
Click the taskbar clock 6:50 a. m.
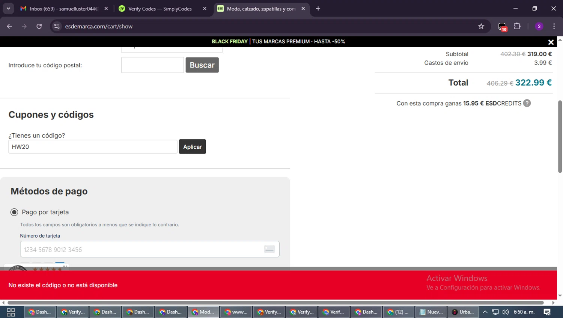[524, 312]
